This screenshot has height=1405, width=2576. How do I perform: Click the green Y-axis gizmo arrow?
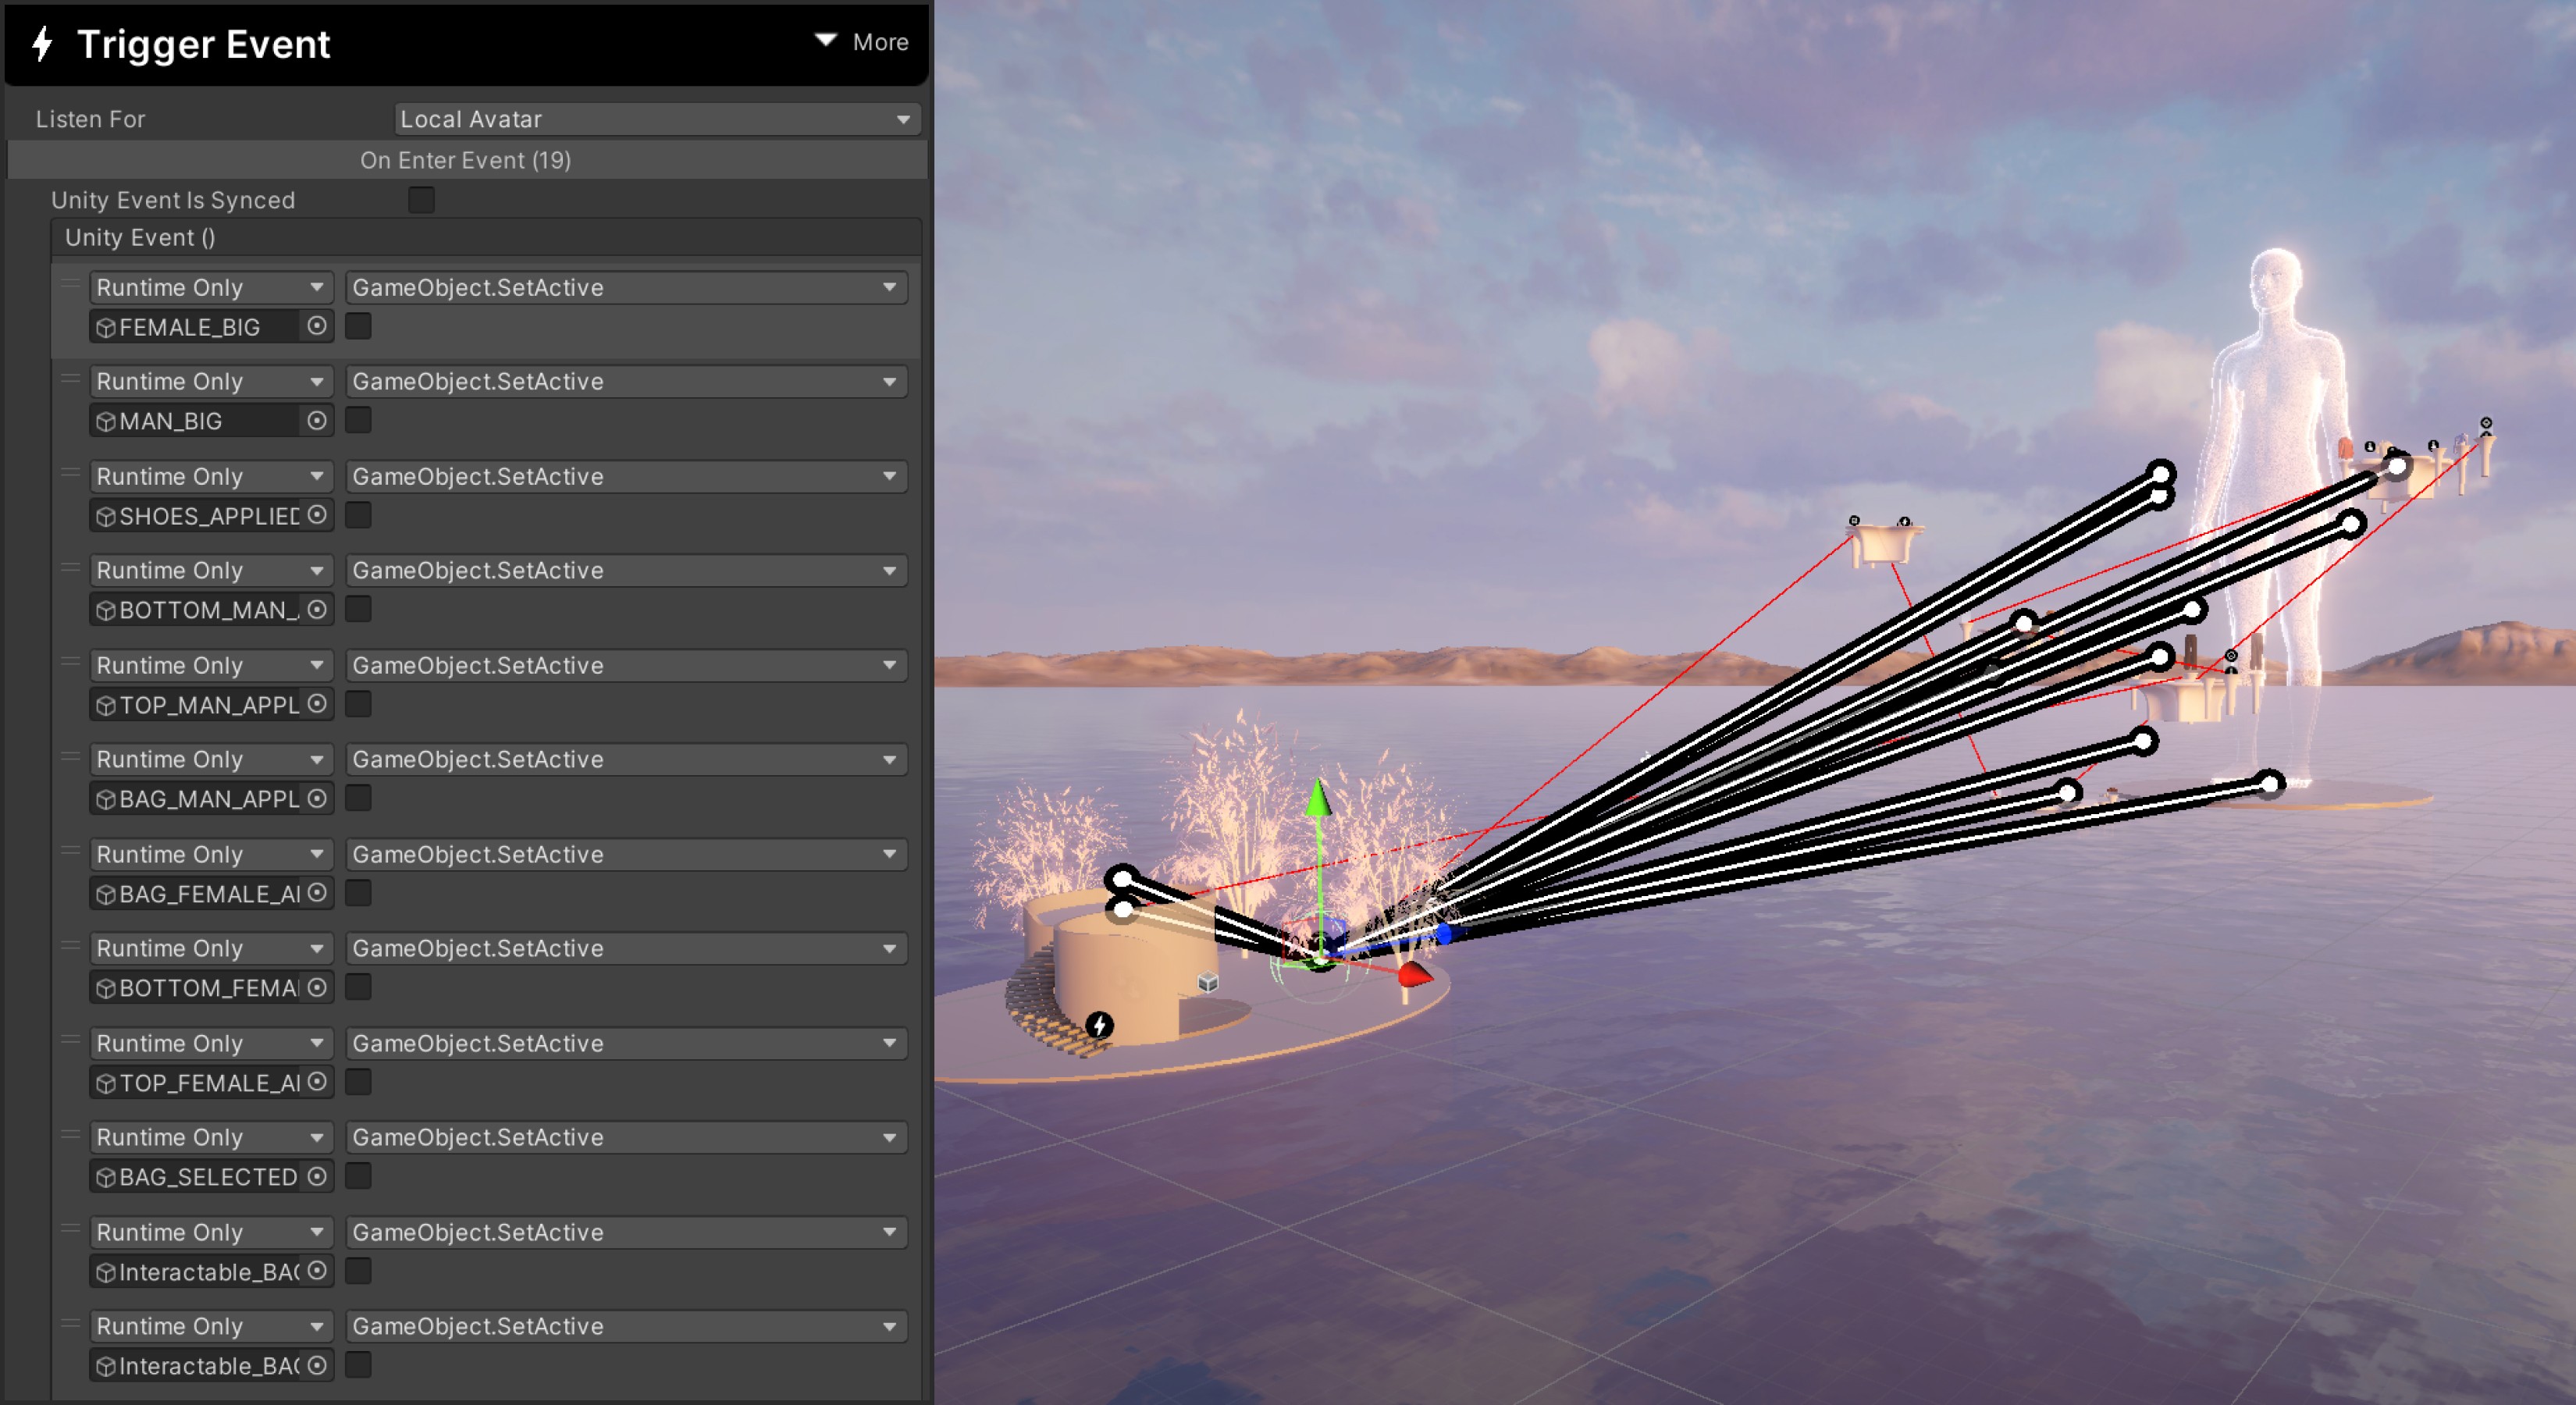pos(1319,799)
